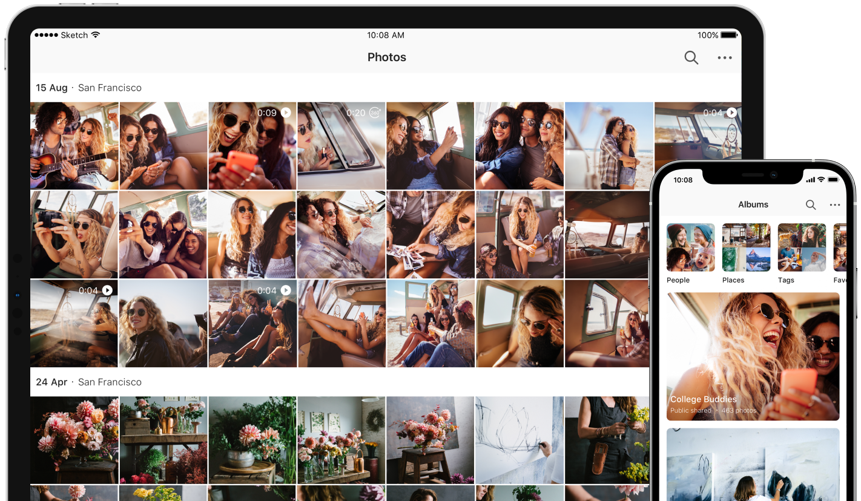861x501 pixels.
Task: Select the 15 Aug San Francisco section header
Action: pyautogui.click(x=88, y=88)
